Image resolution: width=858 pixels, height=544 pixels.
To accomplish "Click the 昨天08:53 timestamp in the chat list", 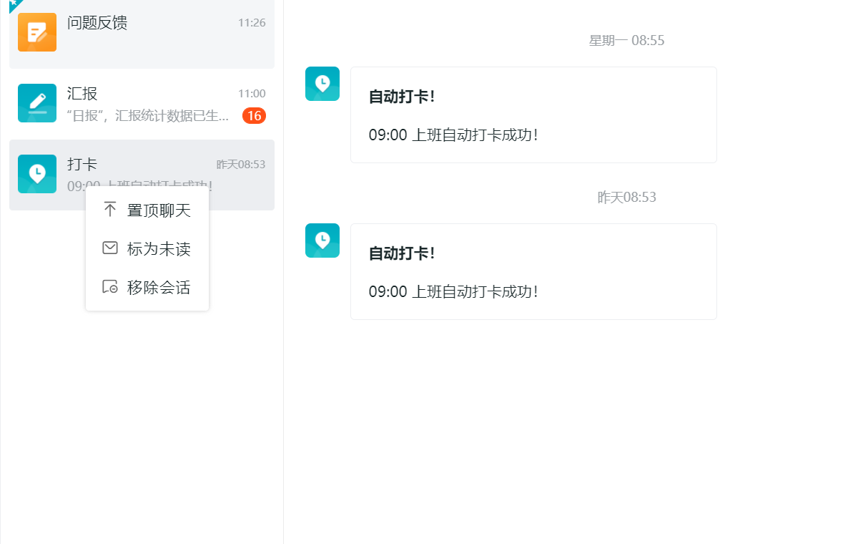I will point(241,165).
